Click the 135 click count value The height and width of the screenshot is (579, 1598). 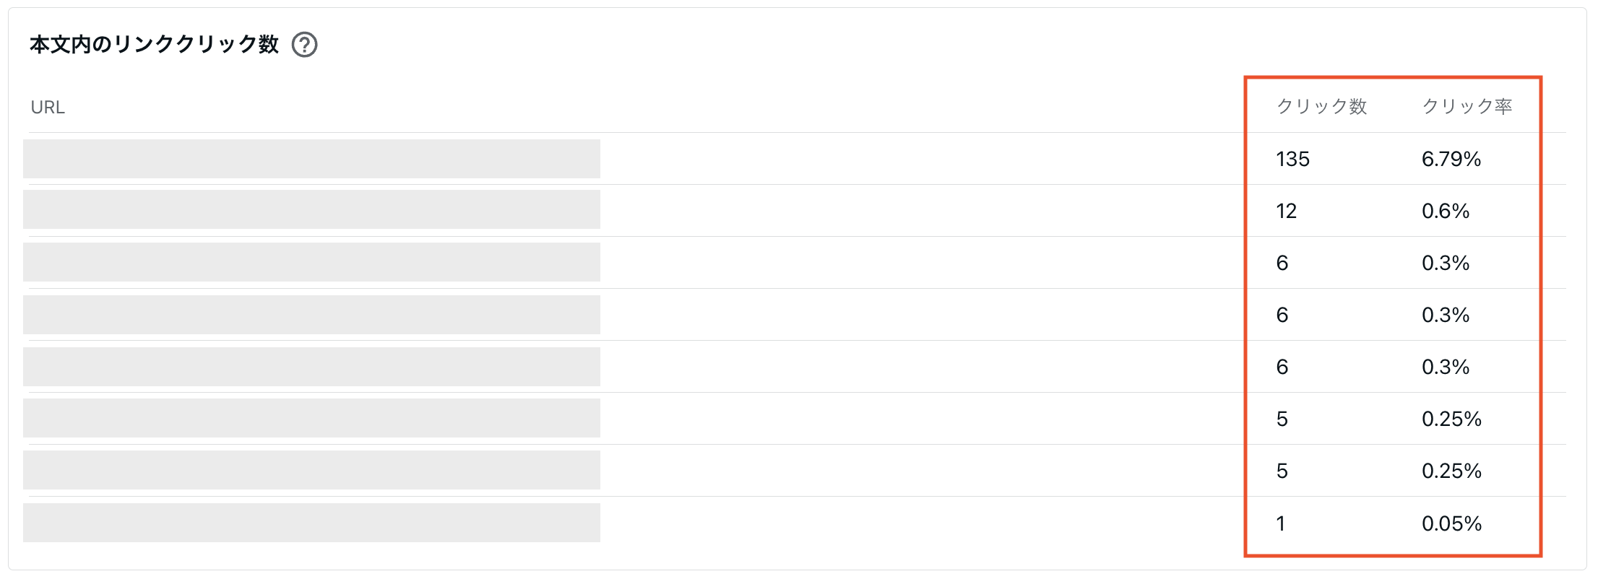[1292, 159]
